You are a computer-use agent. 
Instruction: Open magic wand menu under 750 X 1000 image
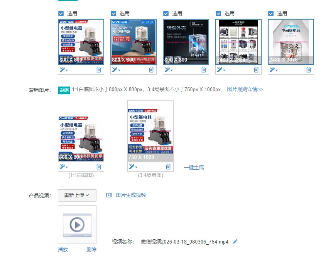pyautogui.click(x=133, y=167)
